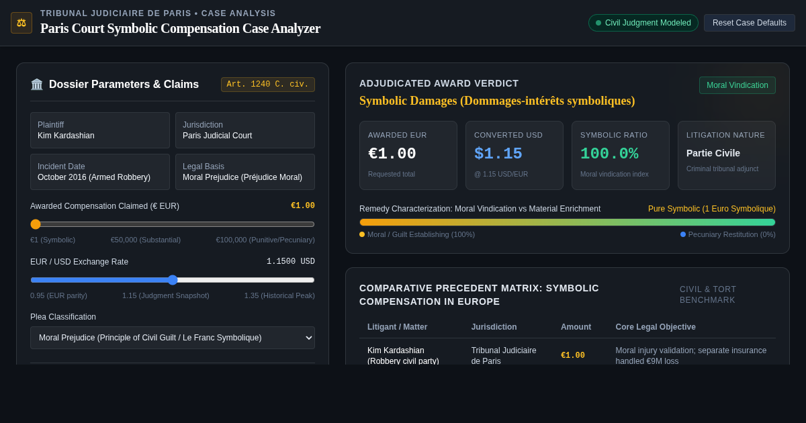Click the €100,000 (Punitive/Pecuniary) slider label

coord(265,240)
